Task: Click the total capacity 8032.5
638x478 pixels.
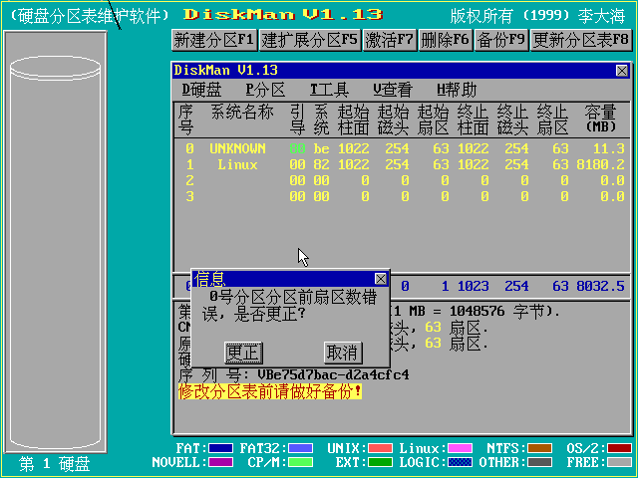Action: pos(600,286)
